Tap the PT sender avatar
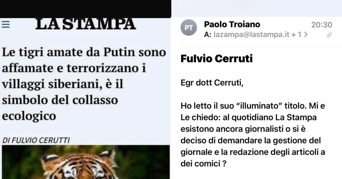 pos(189,29)
